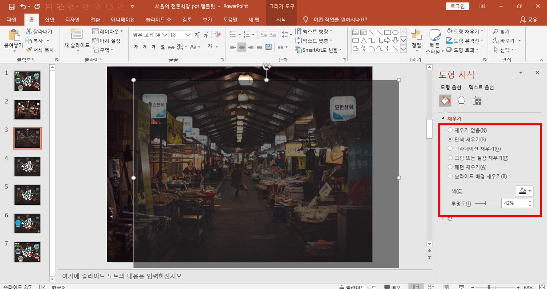Select Gradient Fill (그라데이션 채우기) radio
Image resolution: width=547 pixels, height=289 pixels.
point(450,149)
